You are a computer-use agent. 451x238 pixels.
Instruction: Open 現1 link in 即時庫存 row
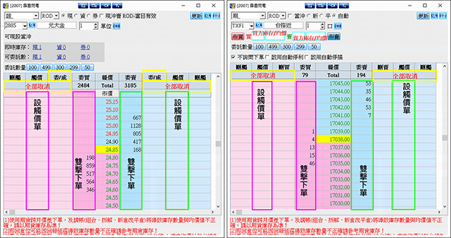(37, 48)
